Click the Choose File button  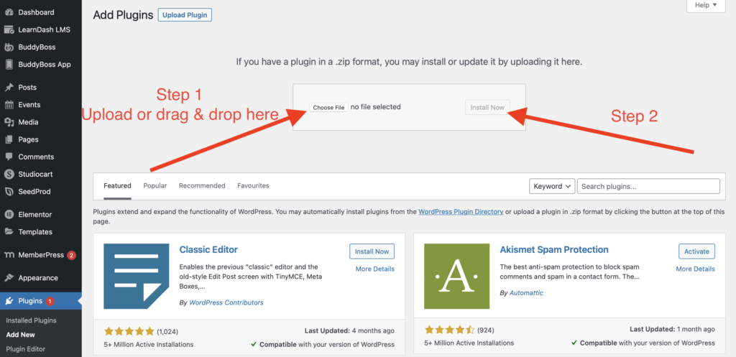329,108
